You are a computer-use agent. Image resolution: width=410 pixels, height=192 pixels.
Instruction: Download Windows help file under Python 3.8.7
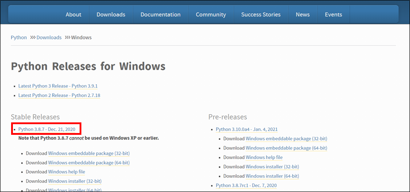pyautogui.click(x=66, y=172)
